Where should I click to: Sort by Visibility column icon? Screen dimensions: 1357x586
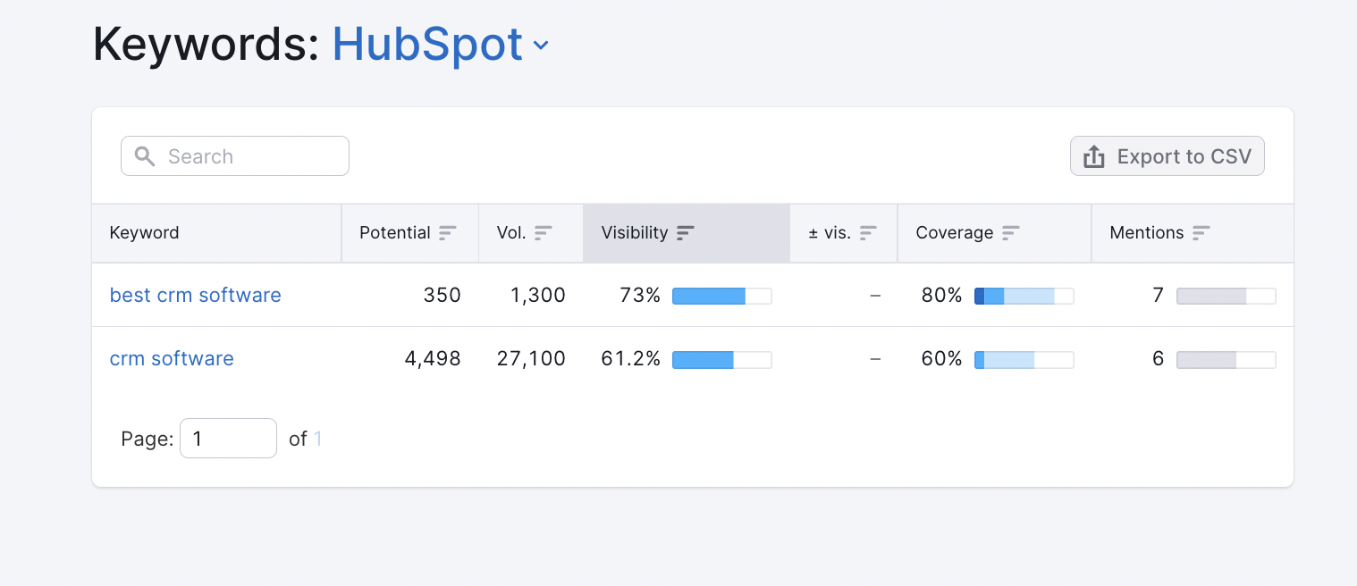click(x=686, y=233)
